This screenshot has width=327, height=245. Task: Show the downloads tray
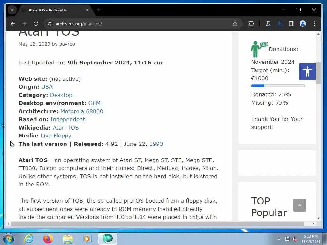(280, 24)
